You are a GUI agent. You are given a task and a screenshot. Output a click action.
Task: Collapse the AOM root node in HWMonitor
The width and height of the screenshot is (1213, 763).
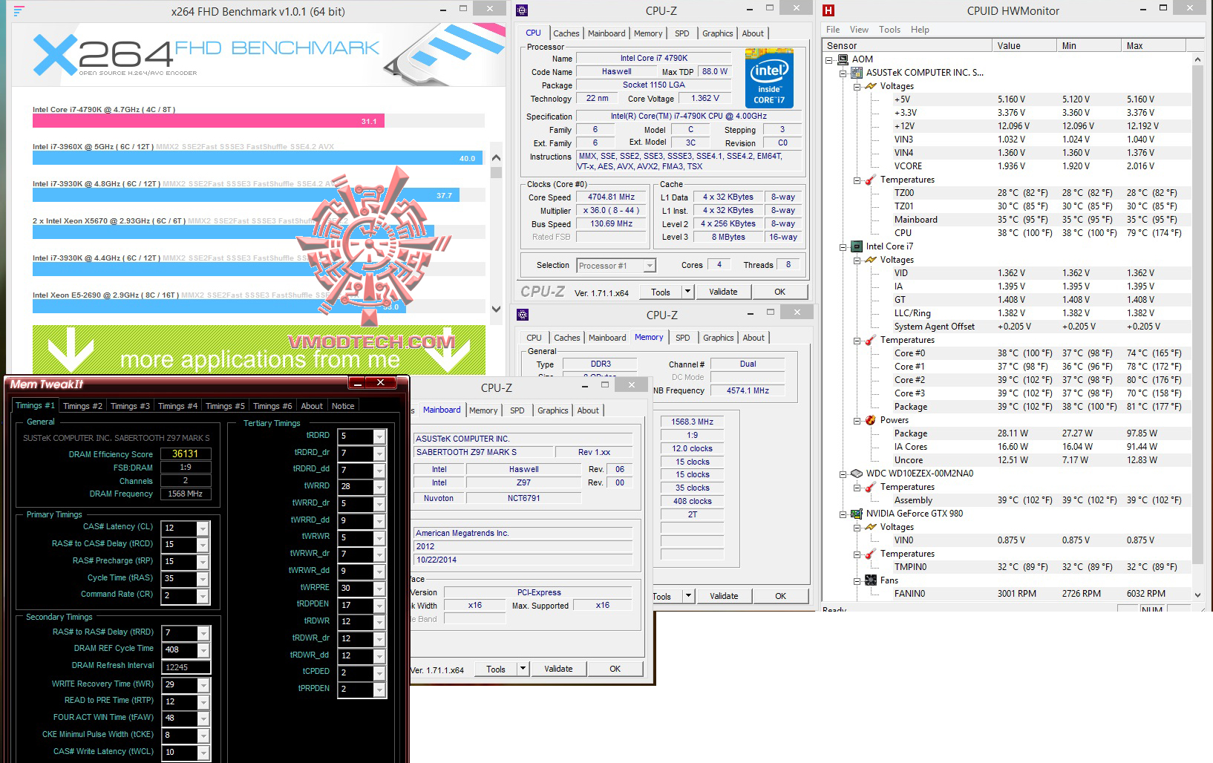coord(829,60)
